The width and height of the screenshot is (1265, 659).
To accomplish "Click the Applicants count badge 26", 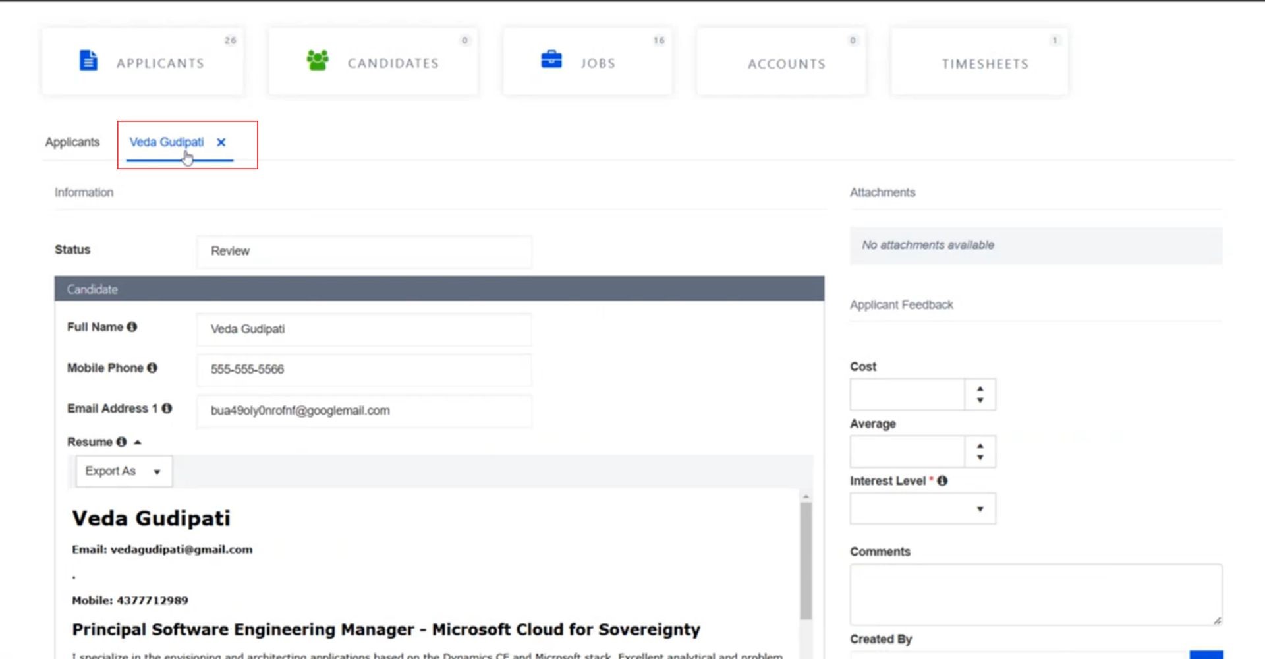I will pyautogui.click(x=230, y=40).
